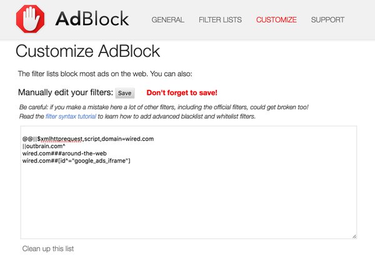
Task: Go to the SUPPORT tab
Action: click(328, 19)
